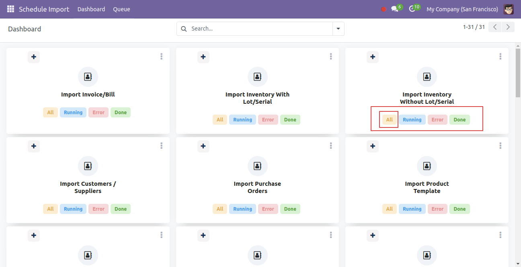The image size is (521, 267).
Task: Show Done records for Import Purchase Orders
Action: [x=290, y=209]
